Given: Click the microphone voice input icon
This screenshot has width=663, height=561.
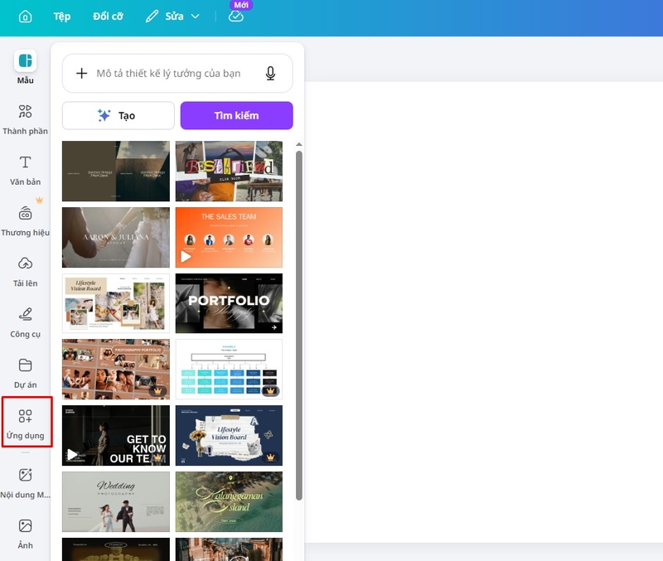Looking at the screenshot, I should coord(270,73).
